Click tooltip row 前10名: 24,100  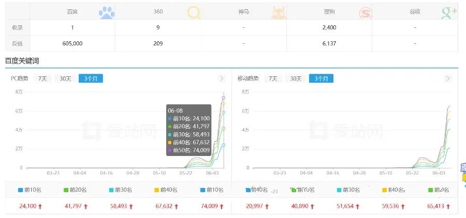pyautogui.click(x=188, y=118)
